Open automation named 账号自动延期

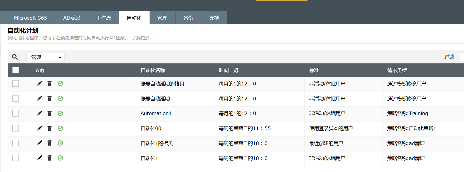[155, 99]
